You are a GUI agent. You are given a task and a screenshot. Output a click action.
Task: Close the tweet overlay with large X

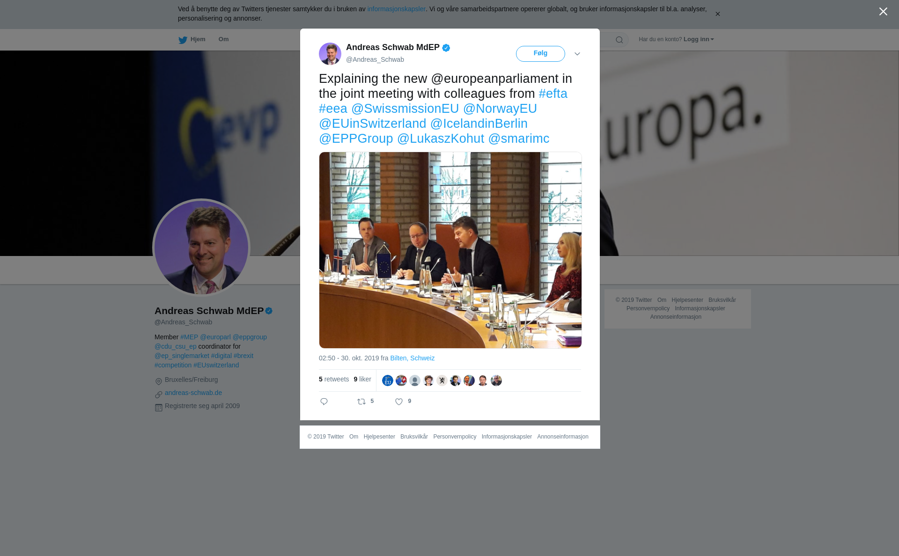coord(883,11)
